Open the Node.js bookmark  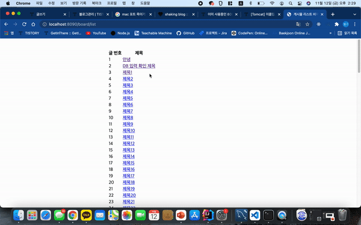click(x=120, y=33)
